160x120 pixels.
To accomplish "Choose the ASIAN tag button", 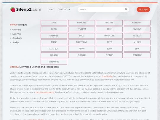I will [81, 49].
